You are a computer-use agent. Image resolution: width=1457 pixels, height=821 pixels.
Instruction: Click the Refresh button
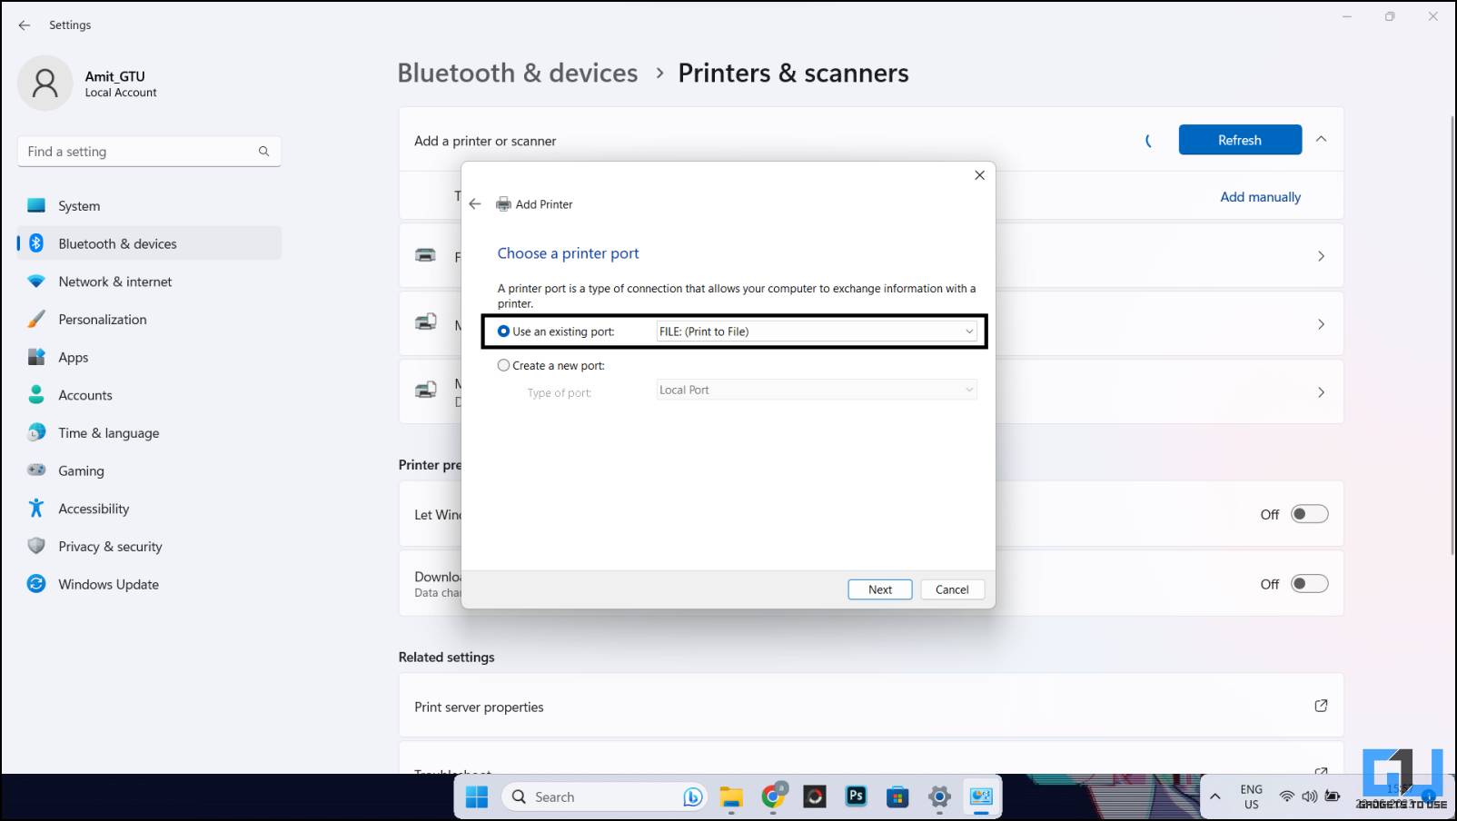[x=1240, y=140]
